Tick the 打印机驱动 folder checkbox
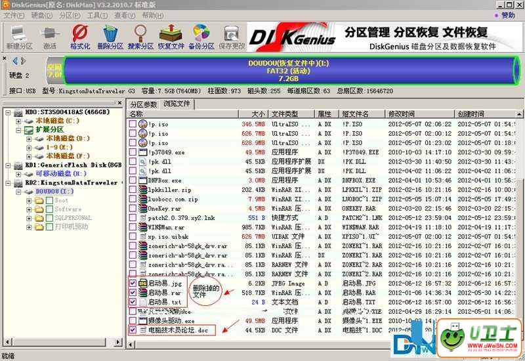525x361 pixels. pyautogui.click(x=49, y=226)
